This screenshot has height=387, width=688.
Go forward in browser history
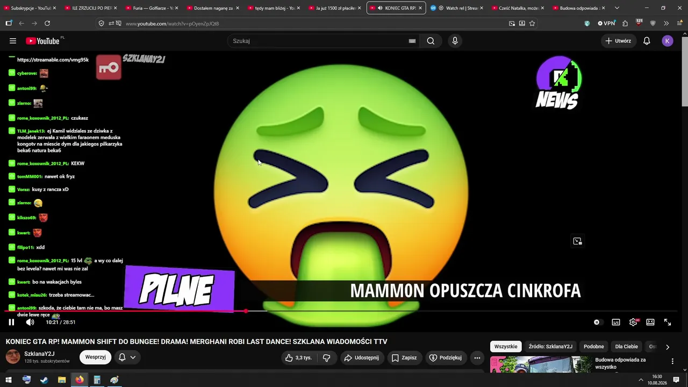pos(34,24)
